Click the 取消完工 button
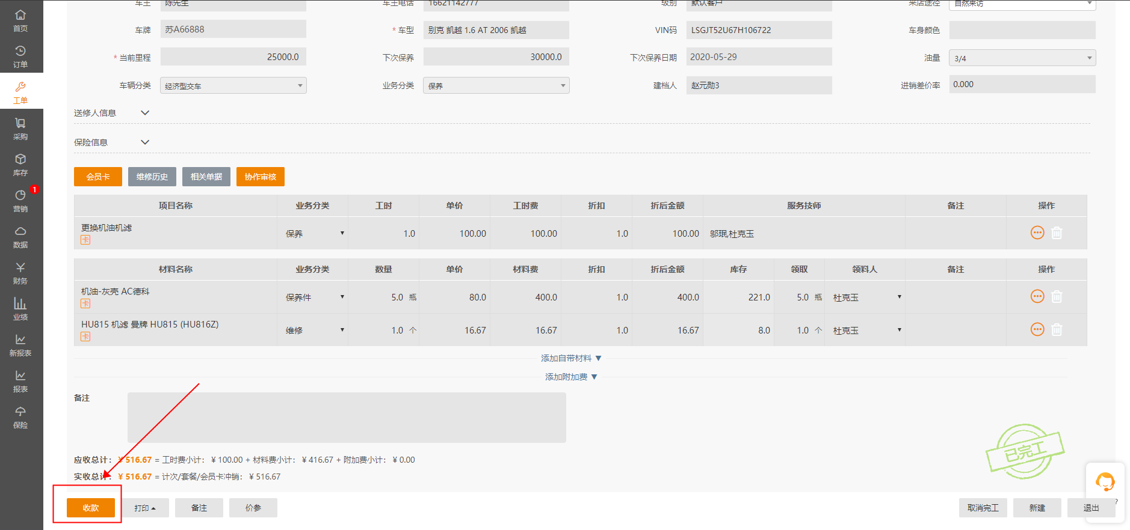 click(x=983, y=508)
